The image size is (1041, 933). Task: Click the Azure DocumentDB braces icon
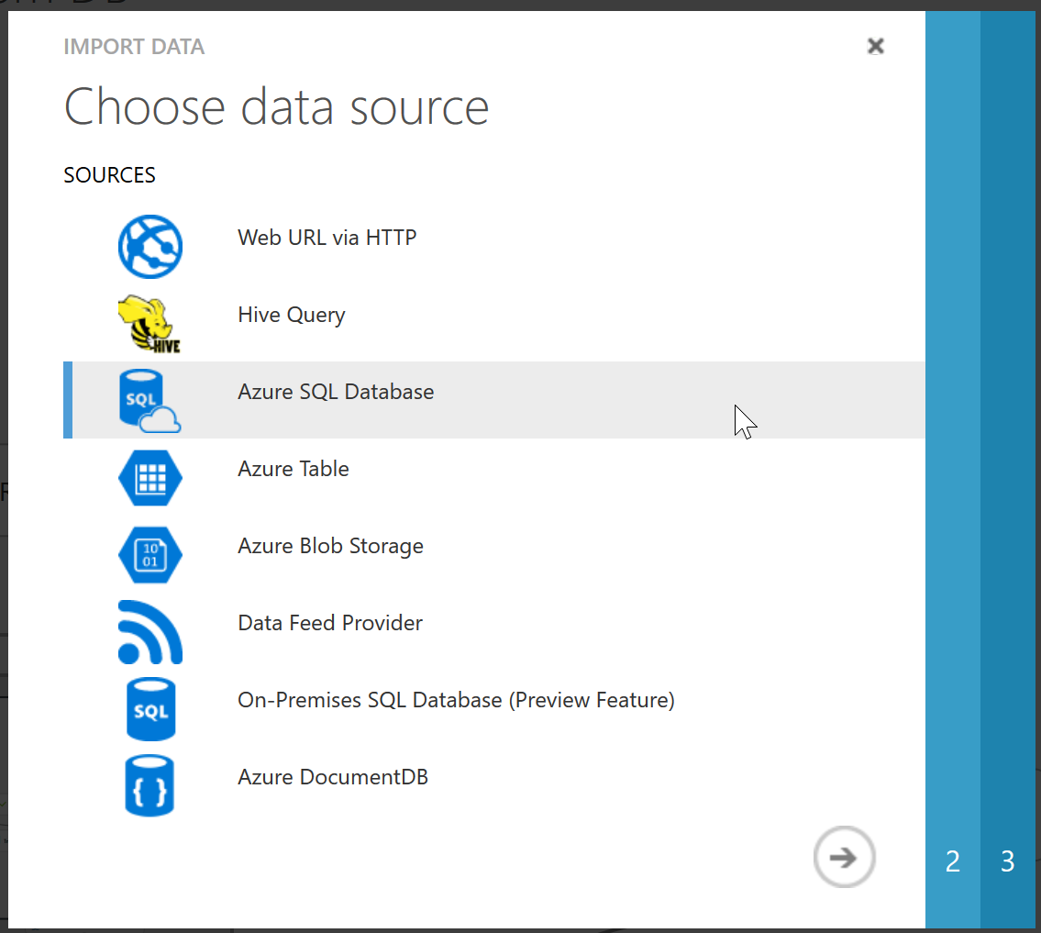(150, 786)
